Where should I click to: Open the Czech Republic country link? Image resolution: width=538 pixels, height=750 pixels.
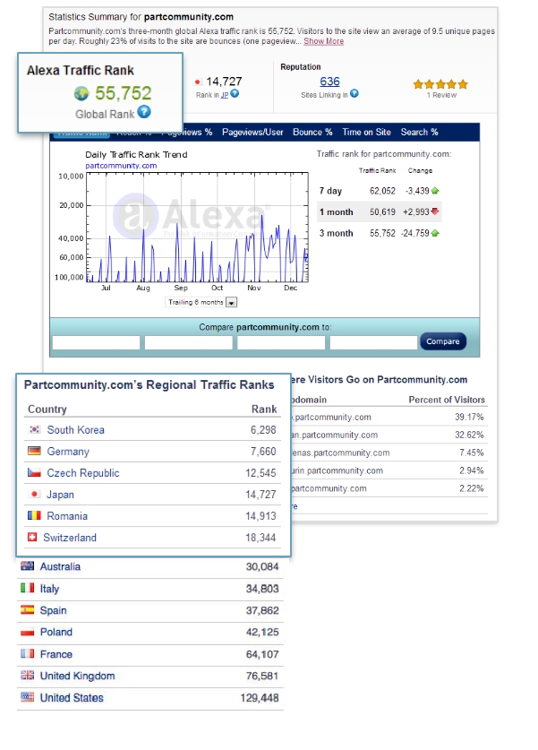tap(83, 473)
